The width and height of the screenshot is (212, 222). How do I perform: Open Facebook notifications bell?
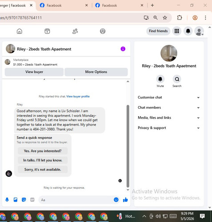coord(188,31)
